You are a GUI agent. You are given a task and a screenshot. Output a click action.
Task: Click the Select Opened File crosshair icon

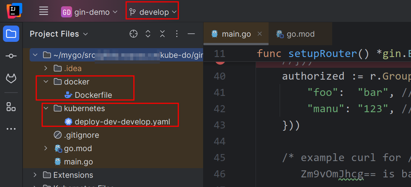point(134,34)
